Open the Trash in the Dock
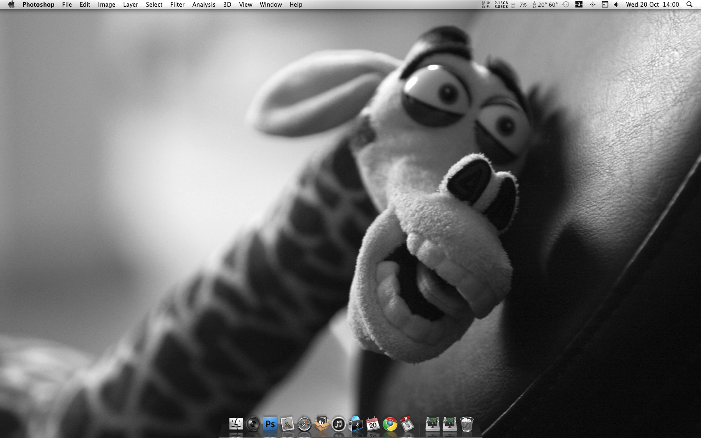This screenshot has height=438, width=701. pos(466,424)
